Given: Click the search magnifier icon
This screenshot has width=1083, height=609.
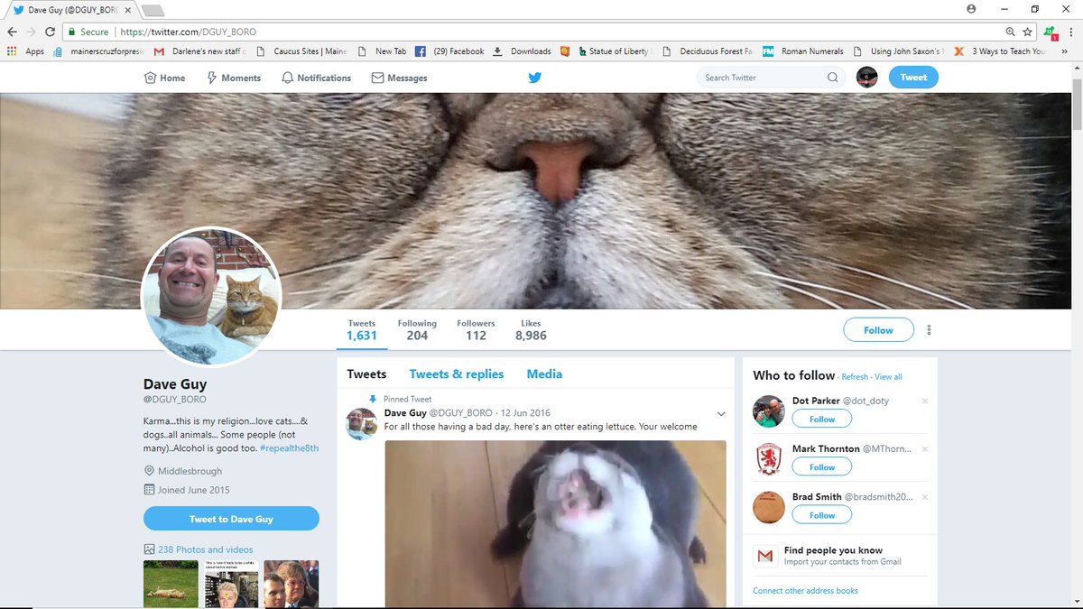Looking at the screenshot, I should pyautogui.click(x=832, y=78).
